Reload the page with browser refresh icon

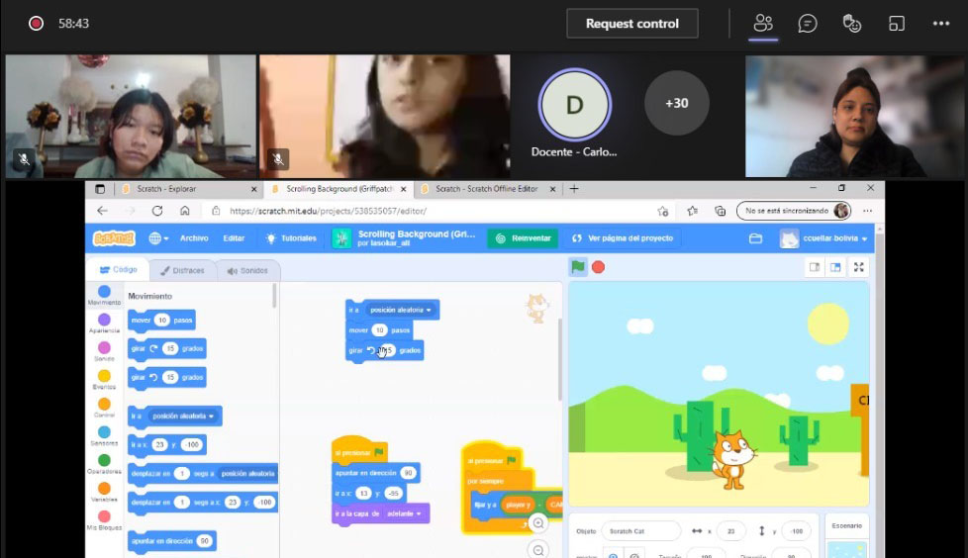[157, 211]
